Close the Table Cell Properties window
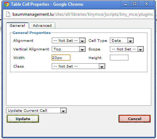Image resolution: width=157 pixels, height=139 pixels. click(x=147, y=4)
